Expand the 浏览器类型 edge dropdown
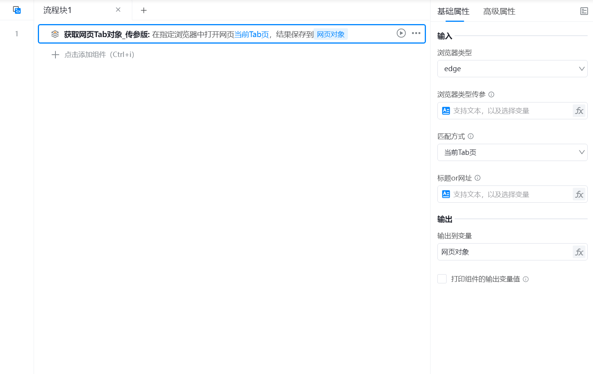Screen dimensions: 593x374 tap(512, 69)
